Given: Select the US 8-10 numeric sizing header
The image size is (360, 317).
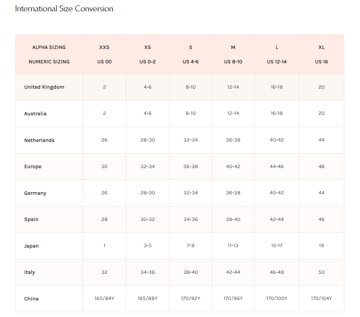Looking at the screenshot, I should 233,62.
